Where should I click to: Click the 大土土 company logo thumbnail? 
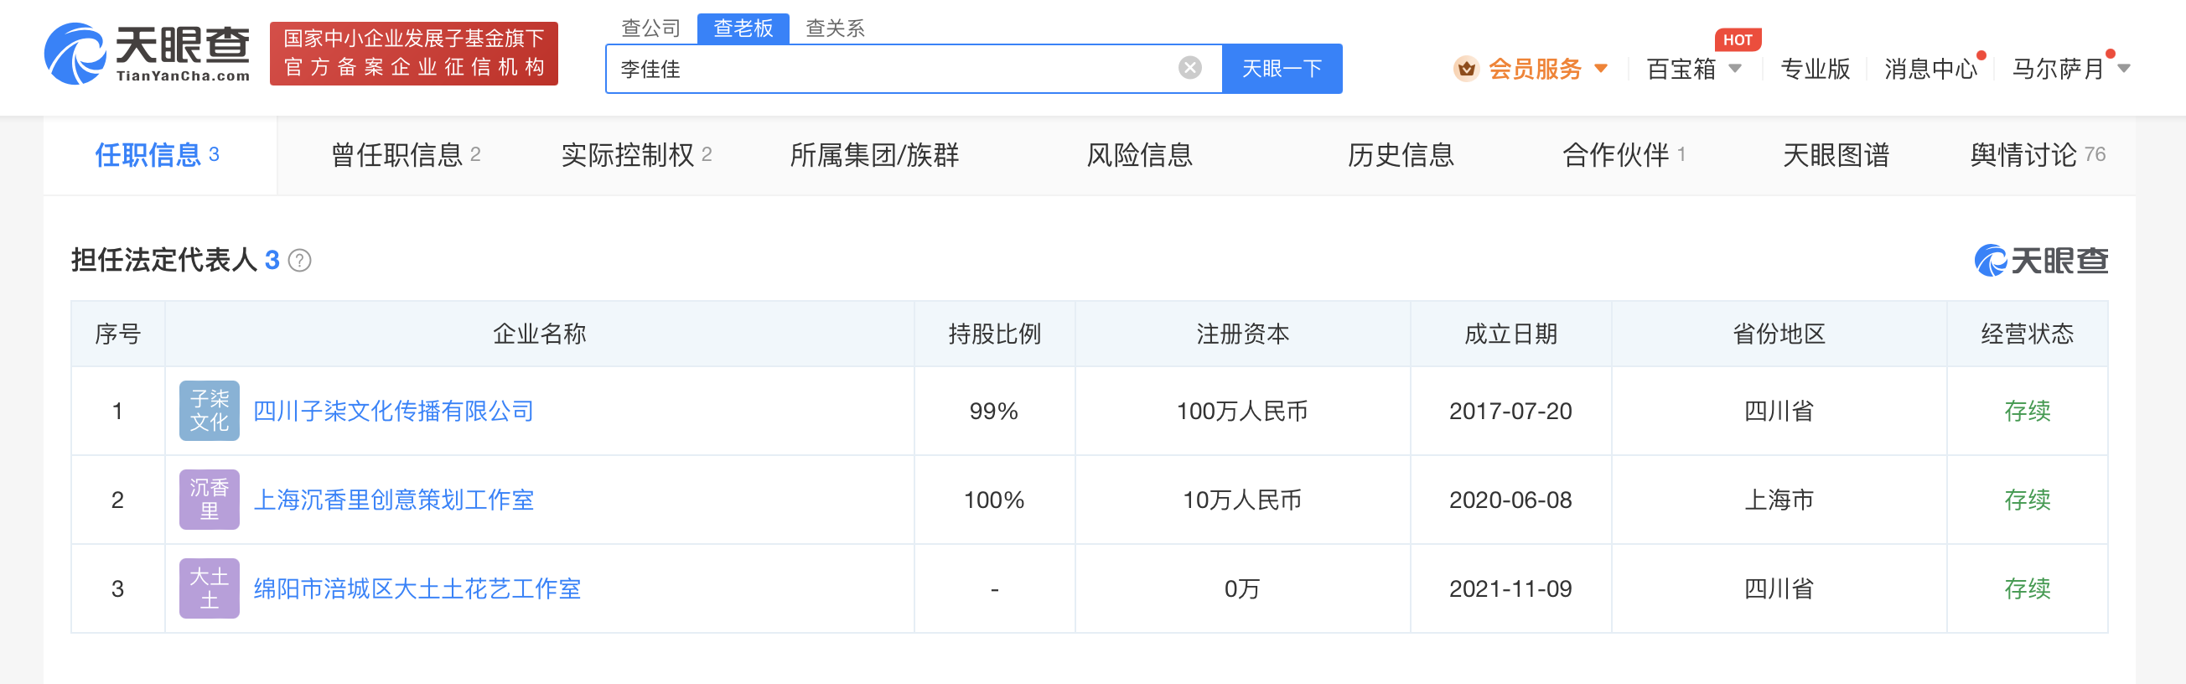tap(209, 588)
